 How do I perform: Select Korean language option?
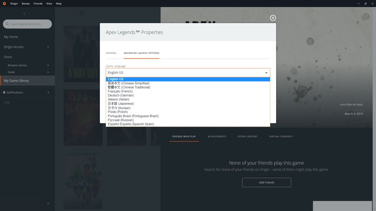click(188, 108)
